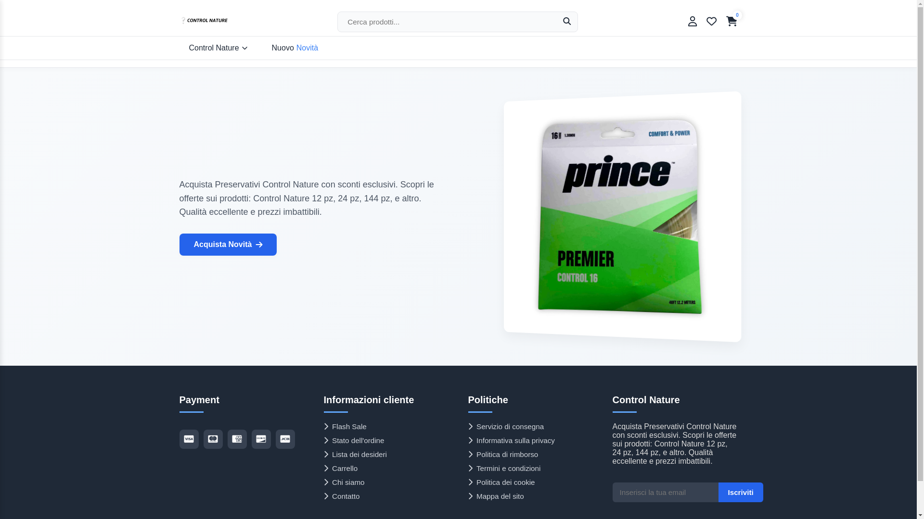Click the Informazioni cliente heading
Viewport: 924px width, 519px height.
[x=369, y=400]
